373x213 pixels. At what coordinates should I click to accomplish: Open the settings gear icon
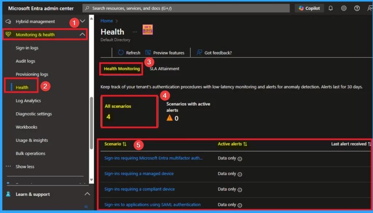click(x=344, y=8)
